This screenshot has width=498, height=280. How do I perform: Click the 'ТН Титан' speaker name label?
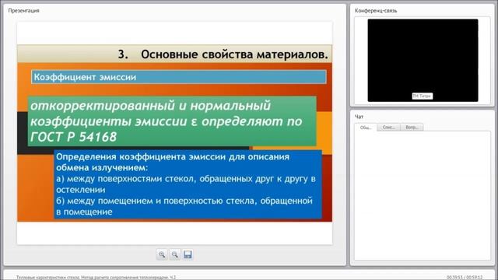[x=422, y=96]
